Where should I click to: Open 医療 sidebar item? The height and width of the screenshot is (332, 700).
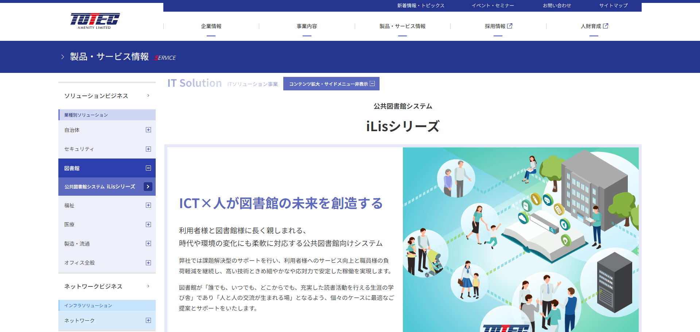click(x=69, y=224)
